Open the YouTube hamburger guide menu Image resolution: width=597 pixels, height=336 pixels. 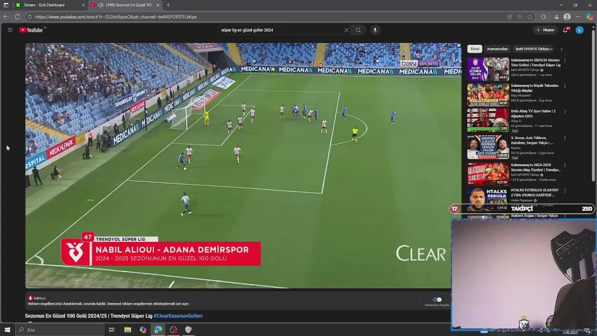(x=10, y=30)
